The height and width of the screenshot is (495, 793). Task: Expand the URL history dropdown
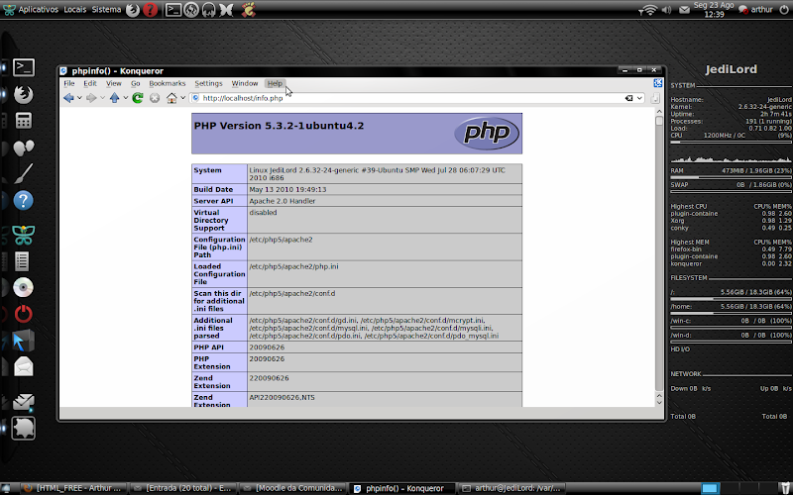pos(639,98)
